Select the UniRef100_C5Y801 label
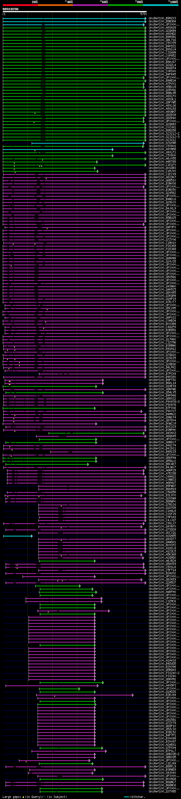Image resolution: width=181 pixels, height=799 pixels. point(162,146)
